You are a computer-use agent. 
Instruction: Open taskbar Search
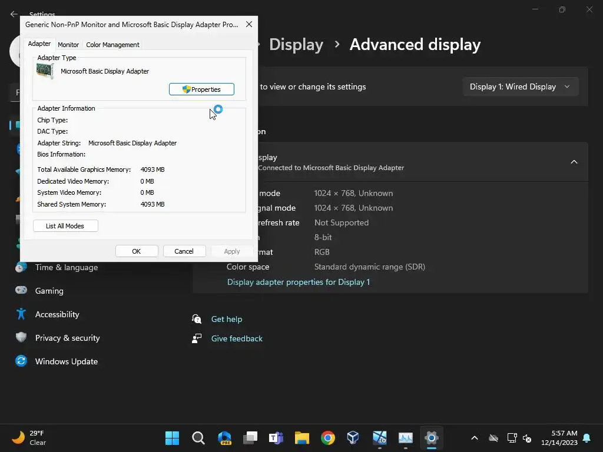pyautogui.click(x=198, y=438)
